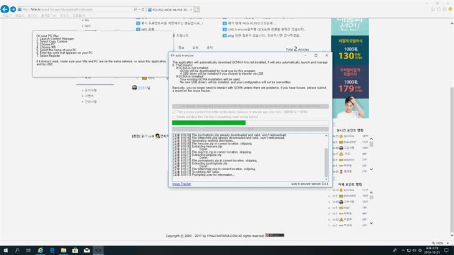The width and height of the screenshot is (454, 255).
Task: Open the taskbar clock and date
Action: 432,251
